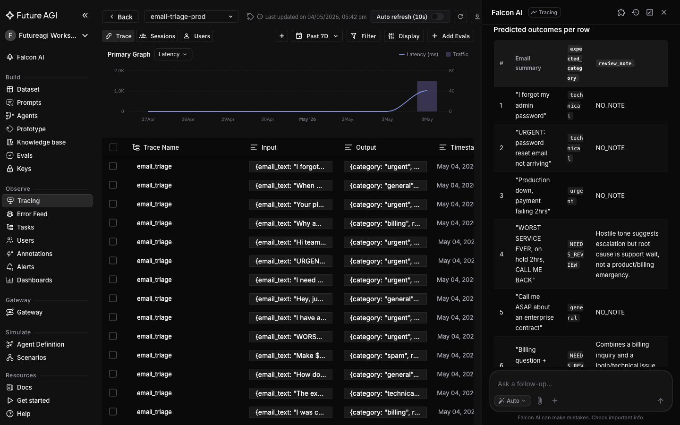Click the tag icon beside project dropdown
This screenshot has height=425, width=680.
[x=250, y=17]
